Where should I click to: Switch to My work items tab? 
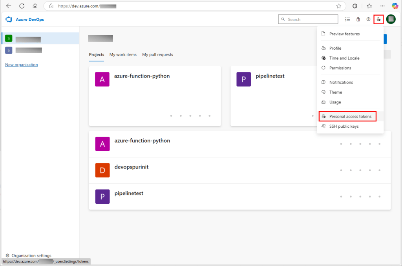[123, 54]
